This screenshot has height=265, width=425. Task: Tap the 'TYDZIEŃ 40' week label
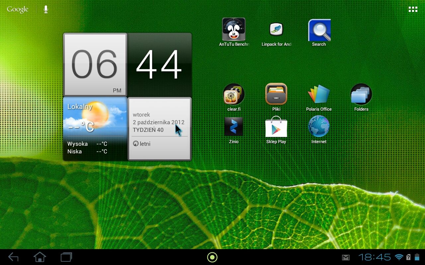[x=148, y=130]
